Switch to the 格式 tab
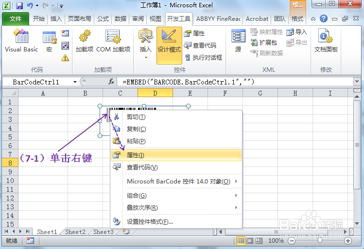Image resolution: width=364 pixels, height=249 pixels. 297,19
